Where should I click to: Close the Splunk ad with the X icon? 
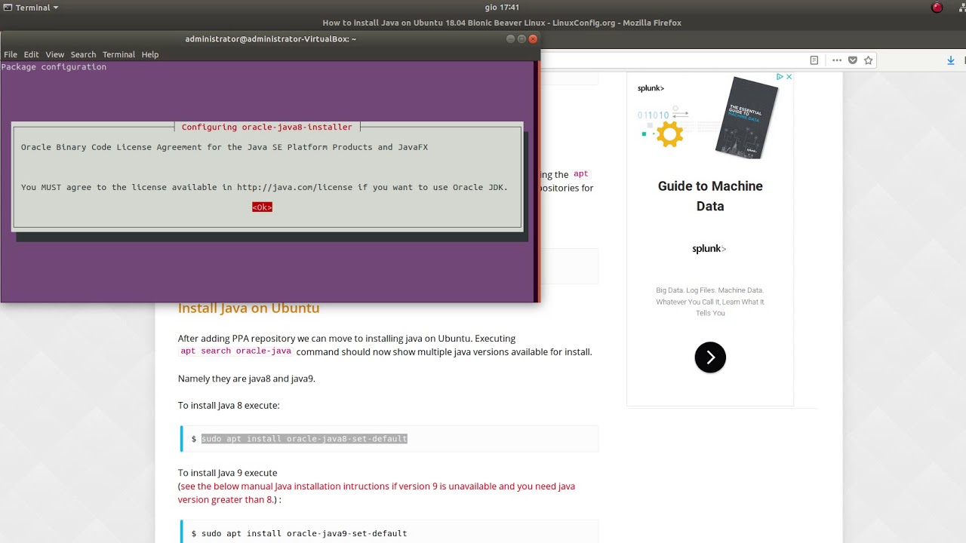click(789, 77)
